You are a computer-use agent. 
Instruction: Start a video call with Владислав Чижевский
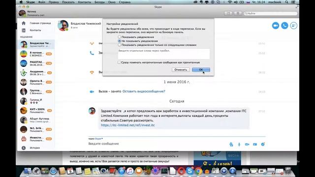(276, 26)
